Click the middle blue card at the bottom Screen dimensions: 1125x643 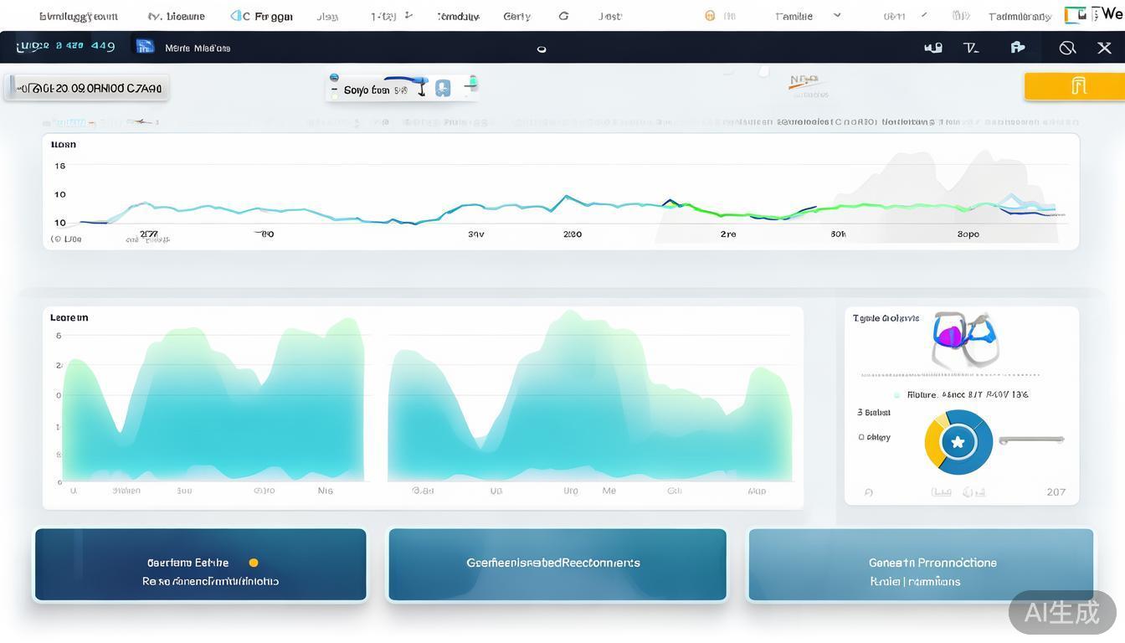point(557,564)
